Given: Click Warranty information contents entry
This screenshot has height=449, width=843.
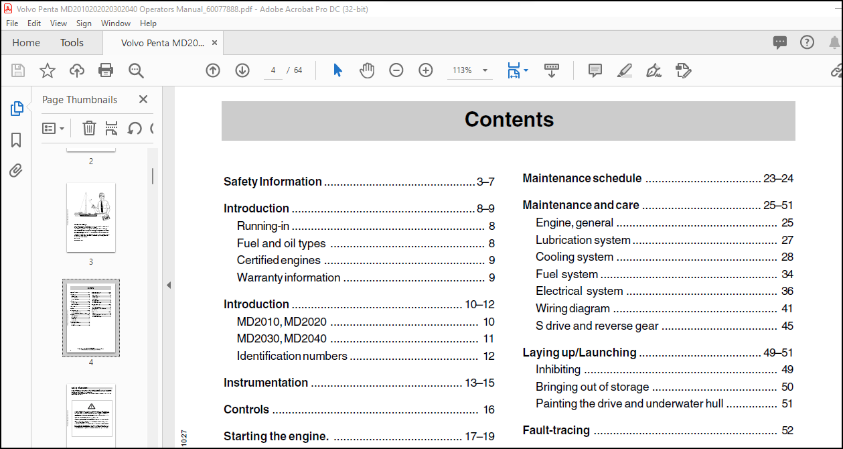Looking at the screenshot, I should pos(366,277).
